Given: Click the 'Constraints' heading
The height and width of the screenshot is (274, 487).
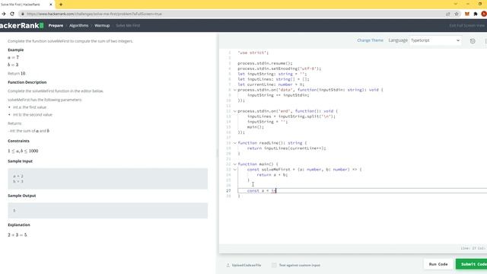Looking at the screenshot, I should click(18, 141).
